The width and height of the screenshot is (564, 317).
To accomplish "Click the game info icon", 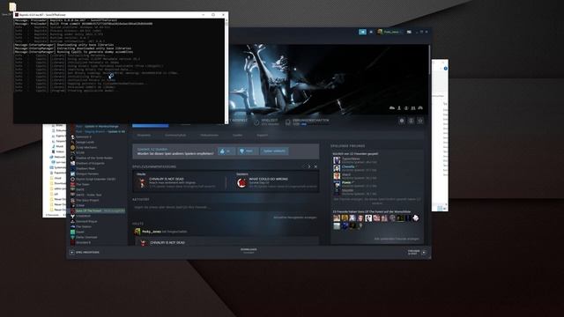I will click(x=411, y=122).
